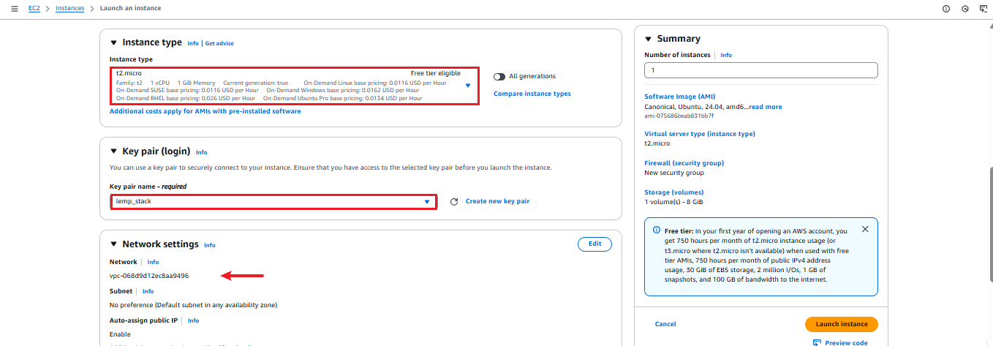The image size is (993, 346).
Task: Click Get advice link
Action: pos(219,44)
